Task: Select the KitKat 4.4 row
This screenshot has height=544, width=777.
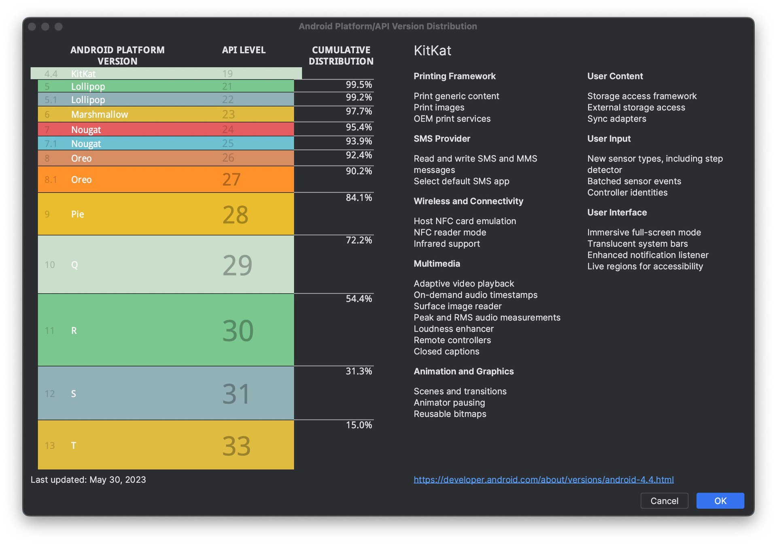Action: (166, 74)
